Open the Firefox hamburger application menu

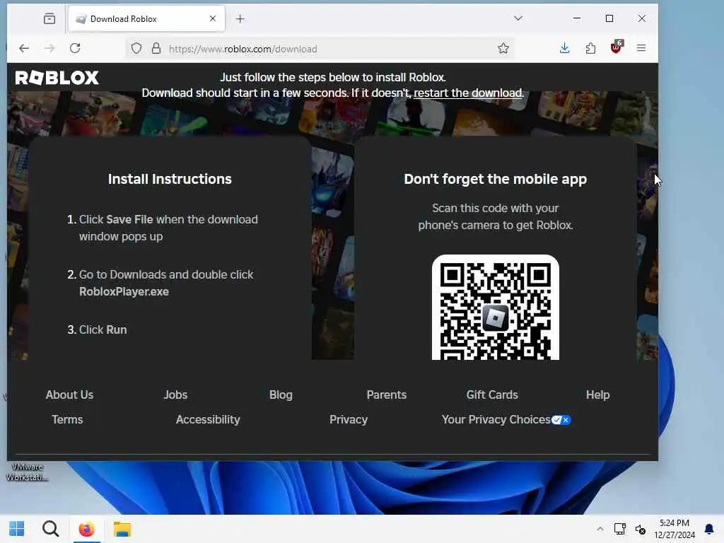click(641, 48)
